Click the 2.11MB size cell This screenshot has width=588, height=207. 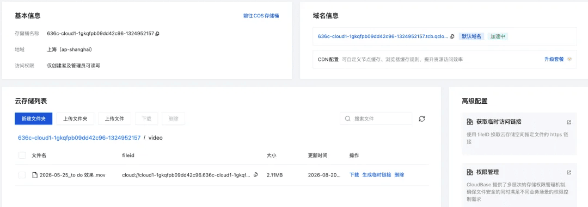274,175
